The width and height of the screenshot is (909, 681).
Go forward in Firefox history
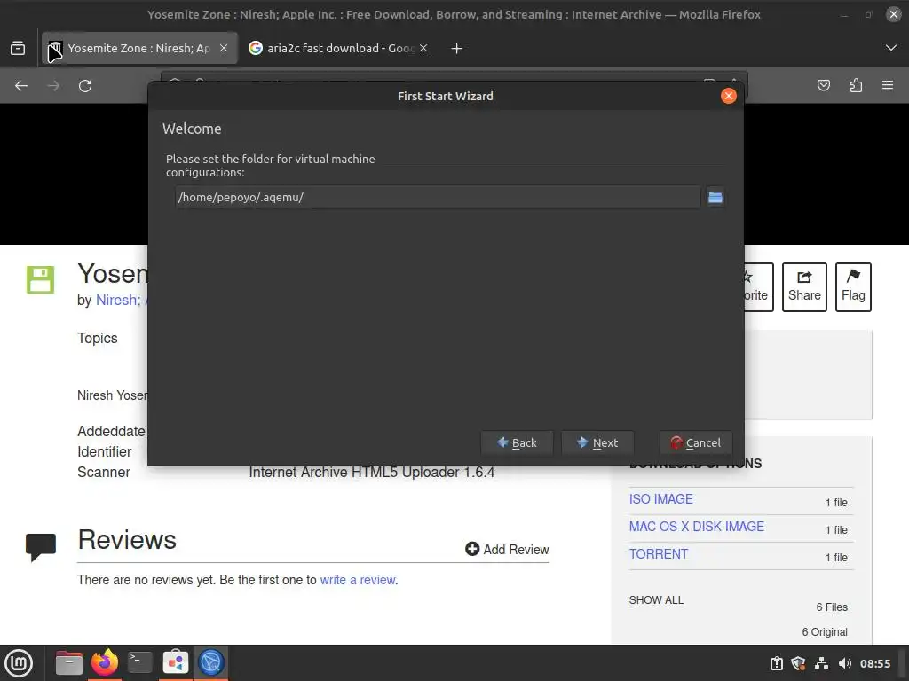point(53,86)
